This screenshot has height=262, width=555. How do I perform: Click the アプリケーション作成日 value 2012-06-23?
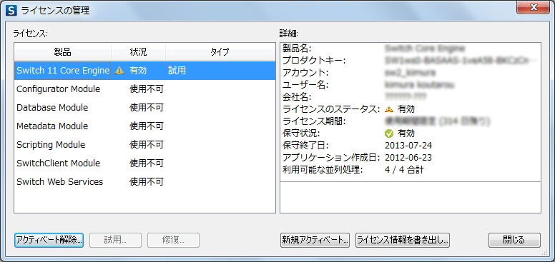pos(408,158)
